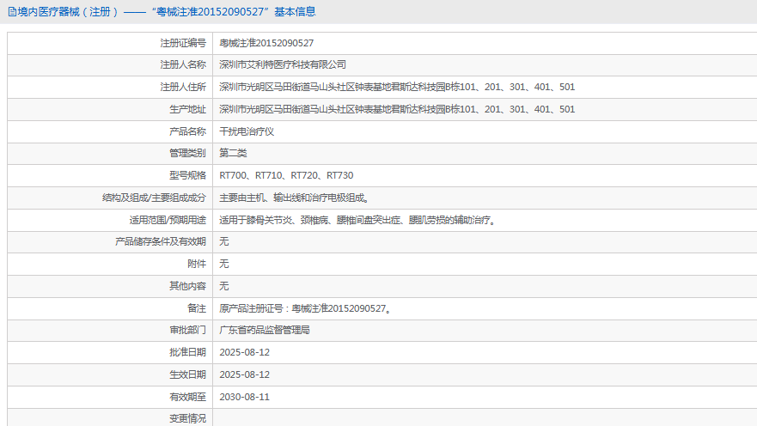Select company name 深圳市艾利特医疗科技有限公司
757x426 pixels.
click(283, 64)
